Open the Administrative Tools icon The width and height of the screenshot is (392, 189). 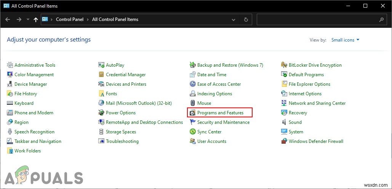tap(10, 65)
